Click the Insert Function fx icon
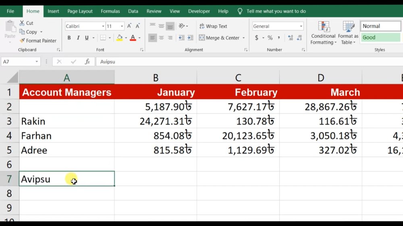 [x=87, y=62]
